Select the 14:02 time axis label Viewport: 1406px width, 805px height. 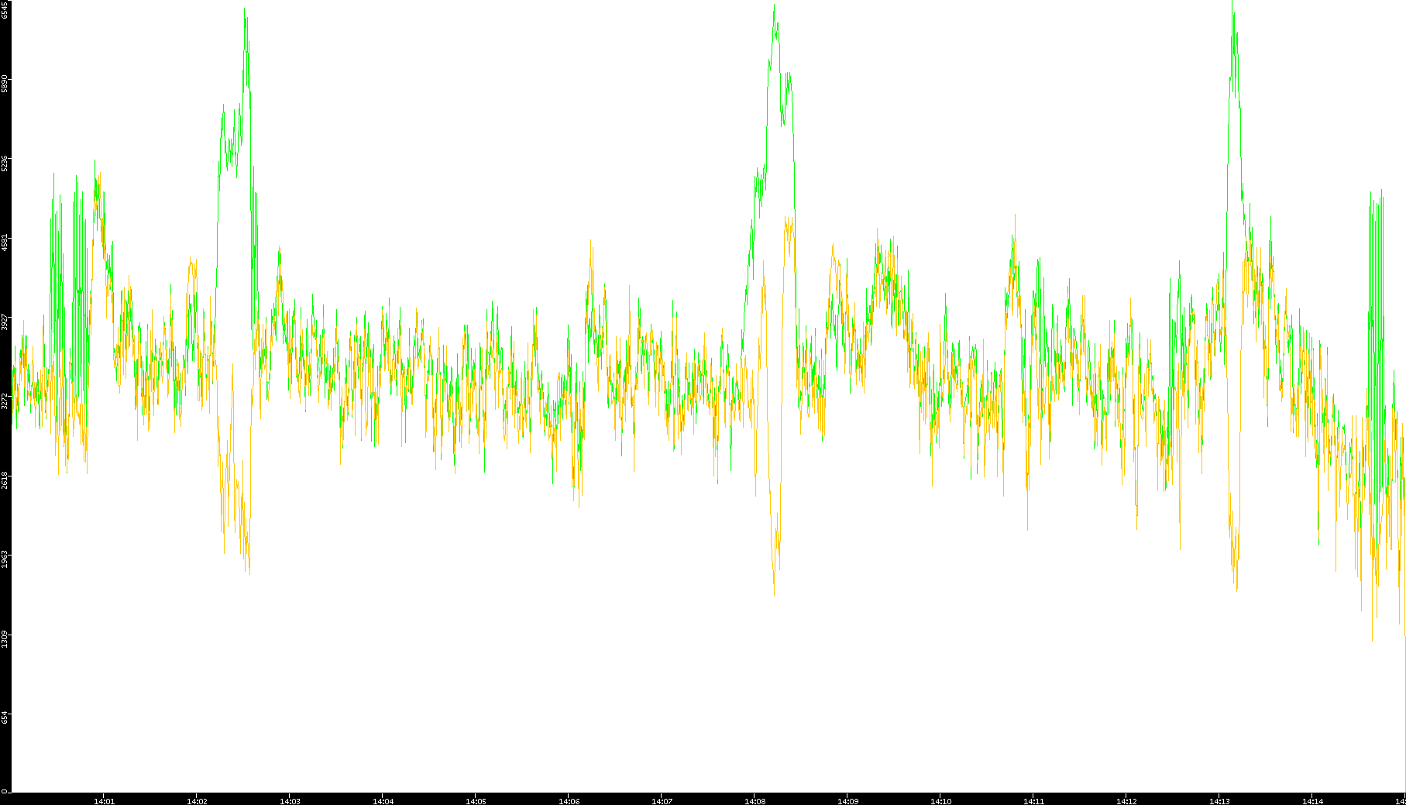coord(197,801)
